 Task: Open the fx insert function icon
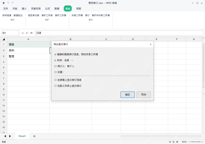[x=31, y=33]
